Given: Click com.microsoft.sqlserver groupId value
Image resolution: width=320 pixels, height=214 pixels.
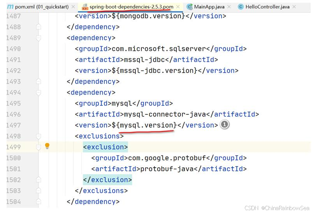Looking at the screenshot, I should (159, 49).
